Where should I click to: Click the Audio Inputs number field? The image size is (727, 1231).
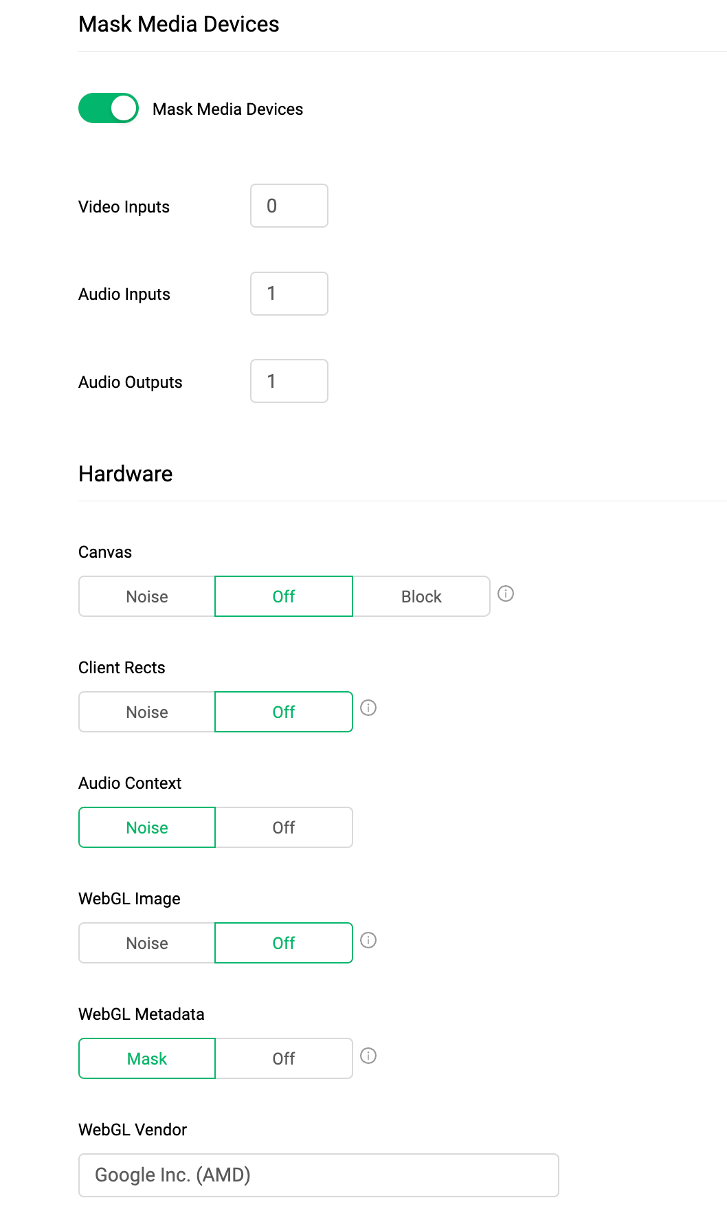tap(289, 294)
